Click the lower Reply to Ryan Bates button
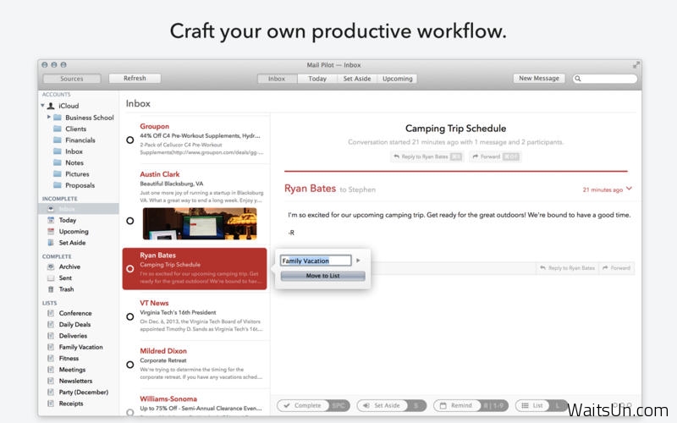 (x=567, y=268)
